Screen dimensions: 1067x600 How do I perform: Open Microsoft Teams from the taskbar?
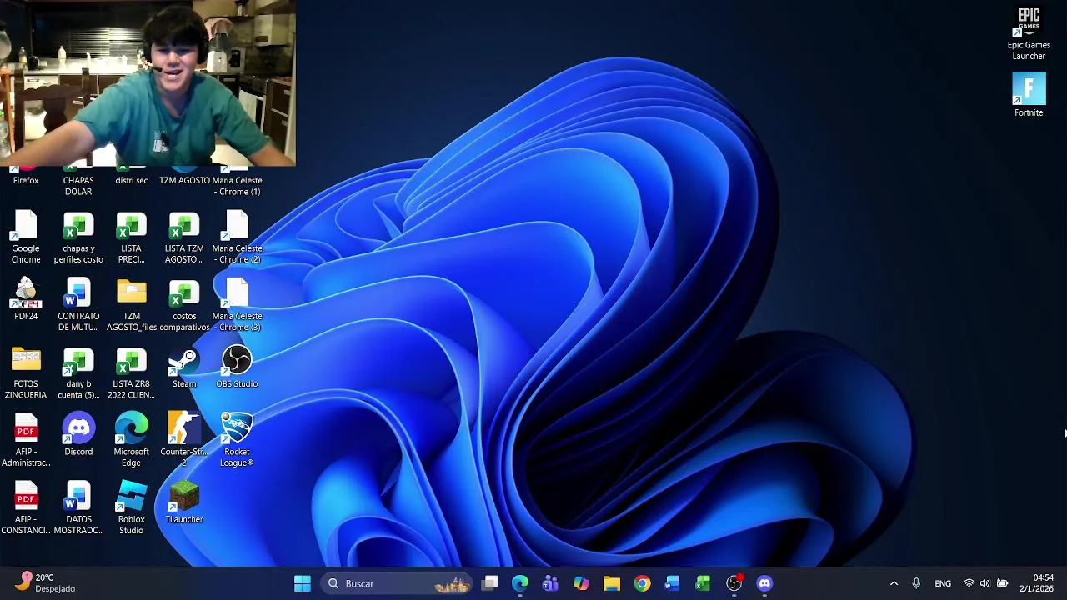tap(550, 583)
